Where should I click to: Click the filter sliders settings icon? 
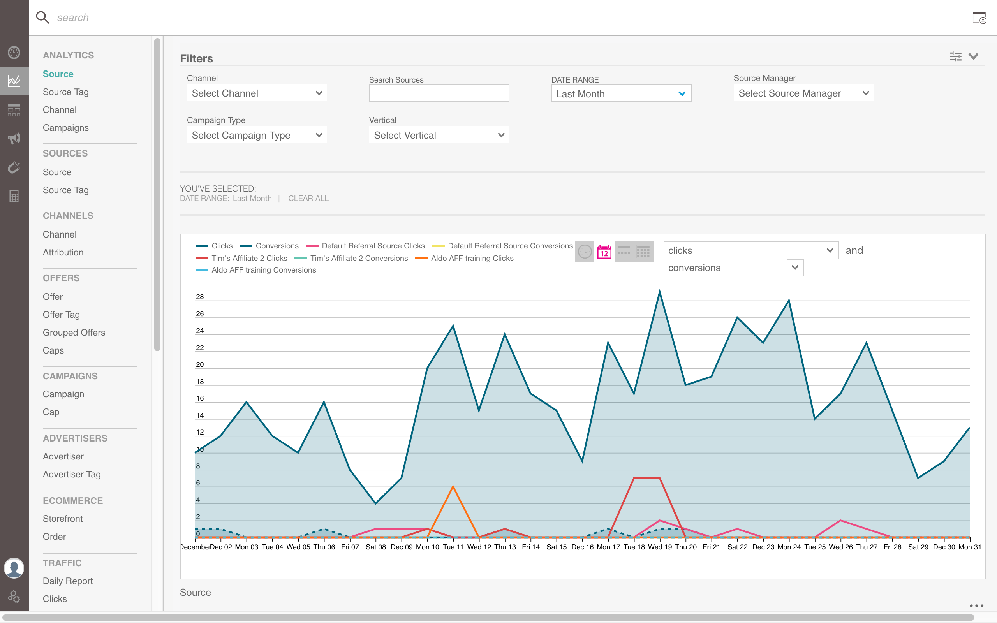pyautogui.click(x=955, y=56)
